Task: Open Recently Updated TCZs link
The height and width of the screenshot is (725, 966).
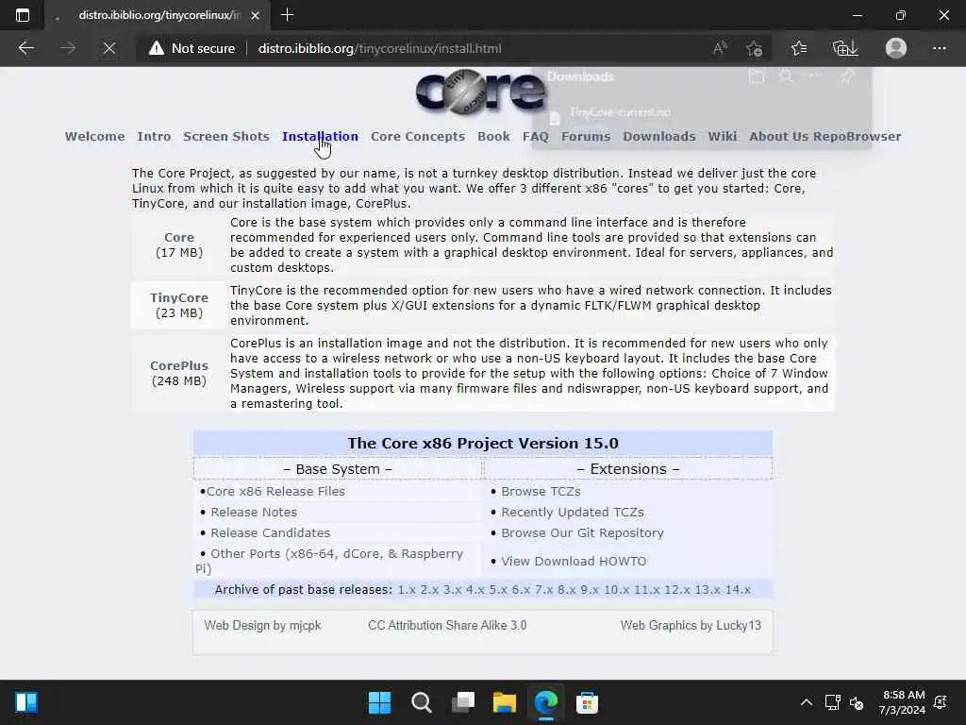Action: tap(573, 513)
